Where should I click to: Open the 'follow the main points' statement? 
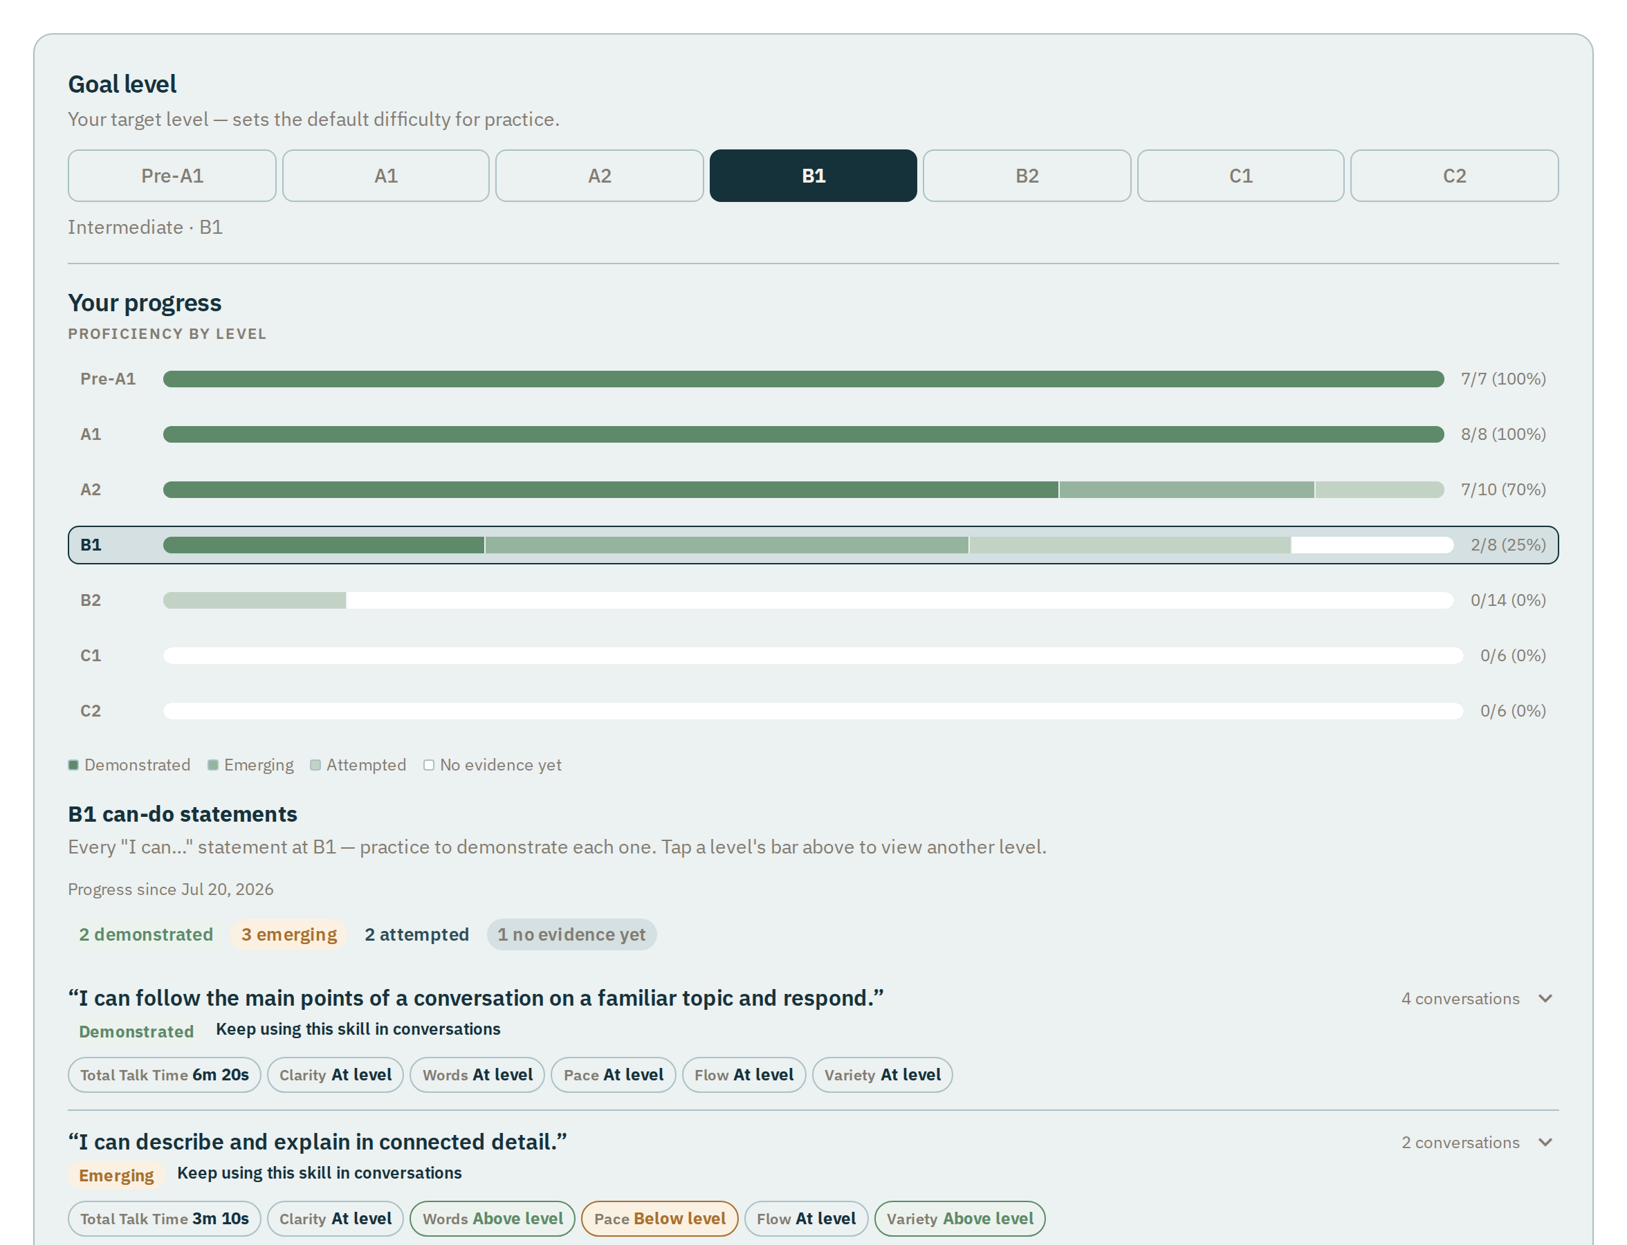(476, 998)
